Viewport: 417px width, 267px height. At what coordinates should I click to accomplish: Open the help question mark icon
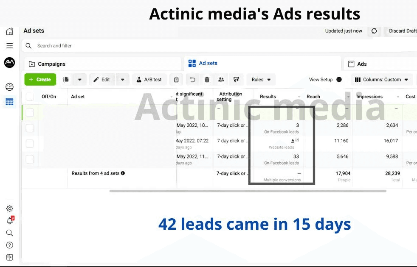pos(10,245)
